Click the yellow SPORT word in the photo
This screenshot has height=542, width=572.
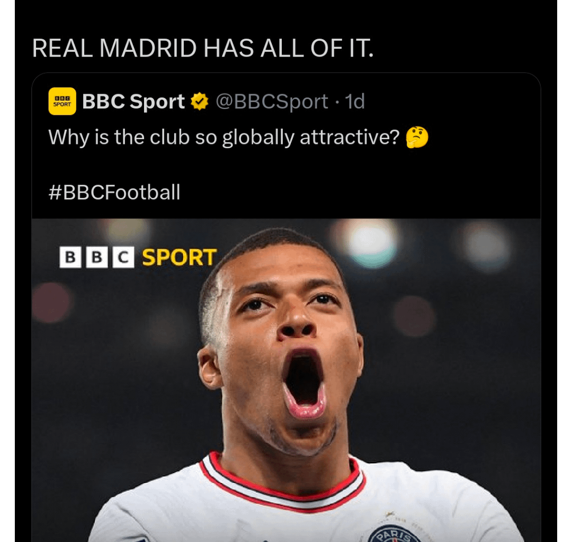pyautogui.click(x=180, y=258)
